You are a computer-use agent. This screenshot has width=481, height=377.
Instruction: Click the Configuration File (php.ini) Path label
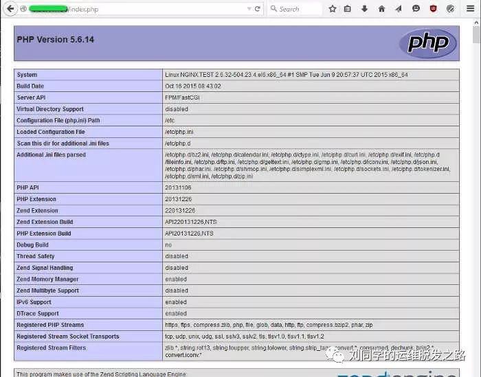pyautogui.click(x=58, y=120)
